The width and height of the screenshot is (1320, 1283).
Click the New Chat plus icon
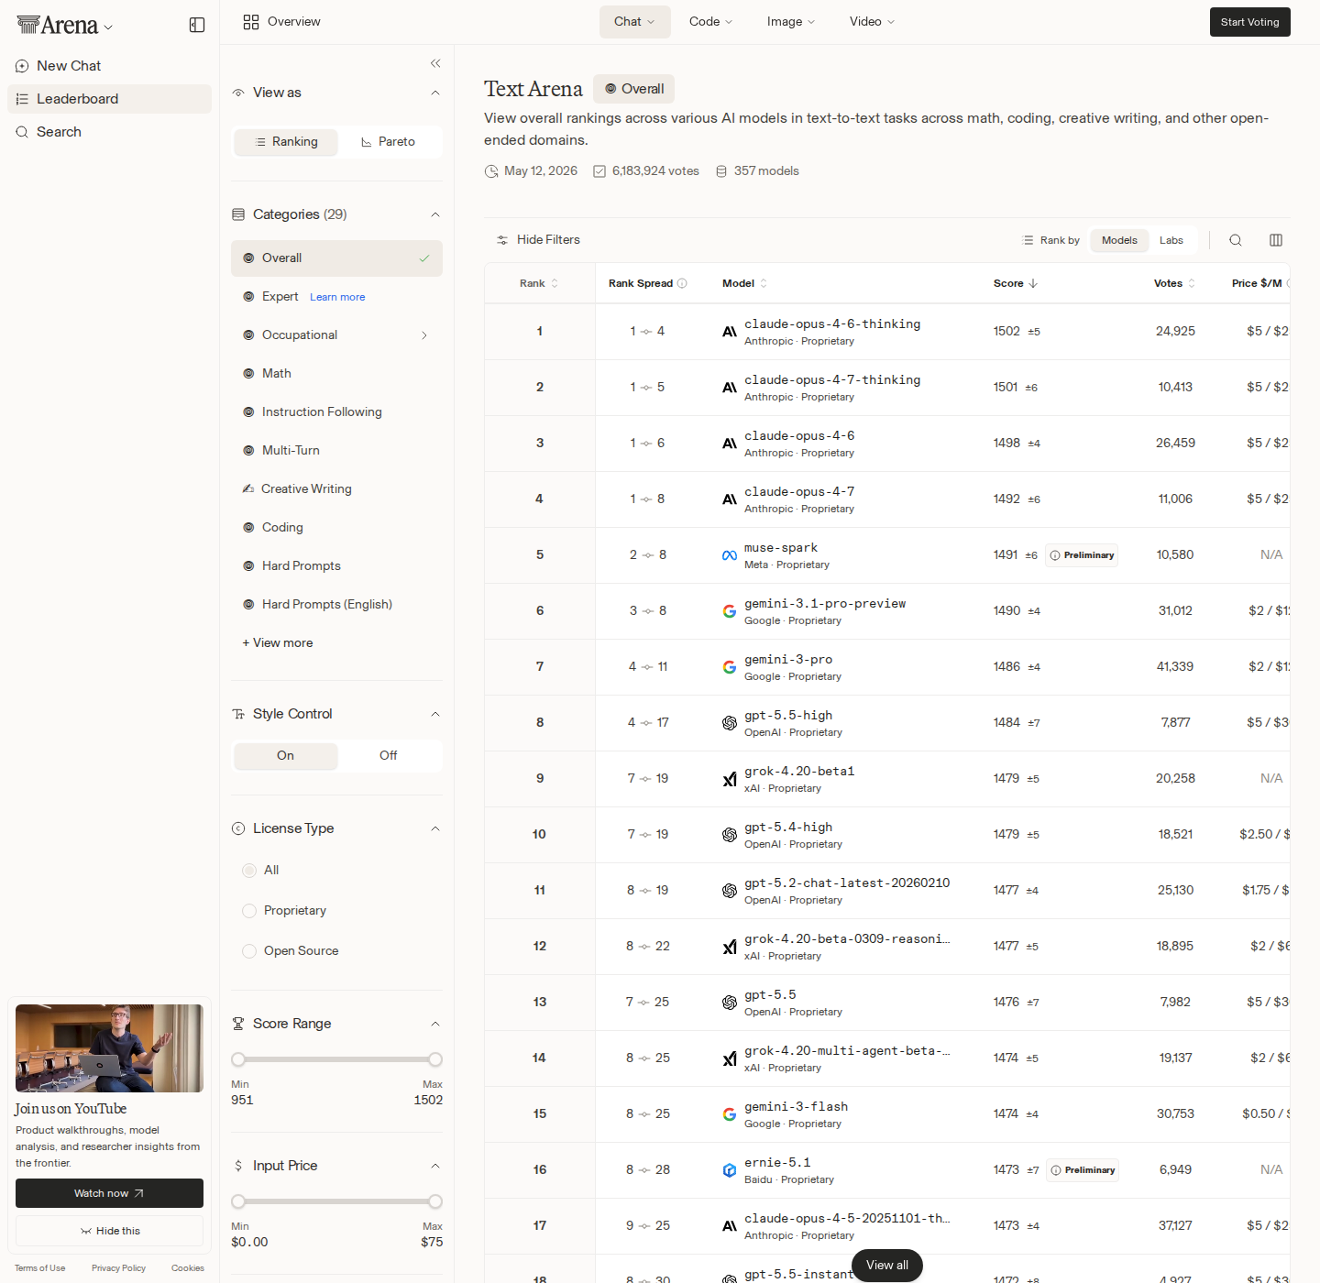tap(22, 66)
